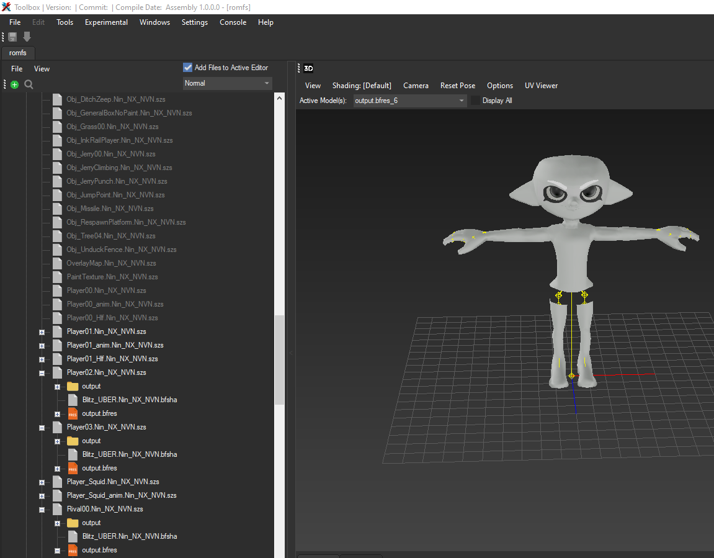Viewport: 714px width, 558px height.
Task: Select output.bfres icon under Player03
Action: click(x=73, y=468)
